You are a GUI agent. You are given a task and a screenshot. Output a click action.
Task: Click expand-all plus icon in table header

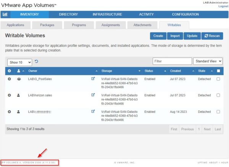(9, 71)
